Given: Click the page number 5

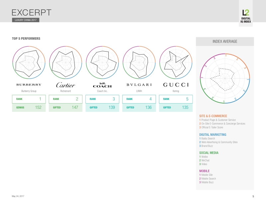Looking at the screenshot, I should click(253, 196).
